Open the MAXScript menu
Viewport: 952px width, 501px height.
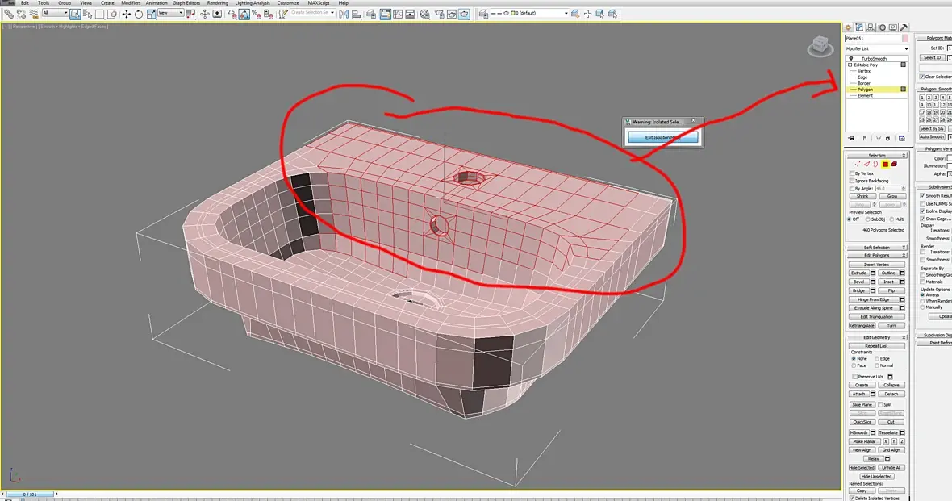click(318, 3)
